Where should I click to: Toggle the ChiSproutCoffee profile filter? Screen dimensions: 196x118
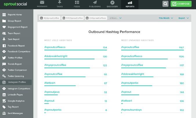tap(96, 18)
